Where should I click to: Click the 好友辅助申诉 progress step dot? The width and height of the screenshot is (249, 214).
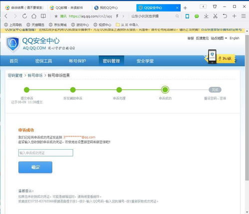[x=73, y=90]
